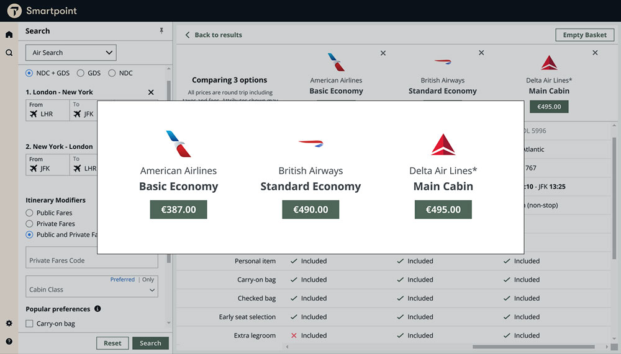Click the 'Extra legroom' row label

pyautogui.click(x=255, y=335)
